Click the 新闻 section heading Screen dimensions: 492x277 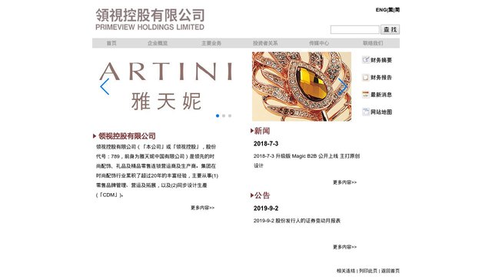[x=262, y=131]
